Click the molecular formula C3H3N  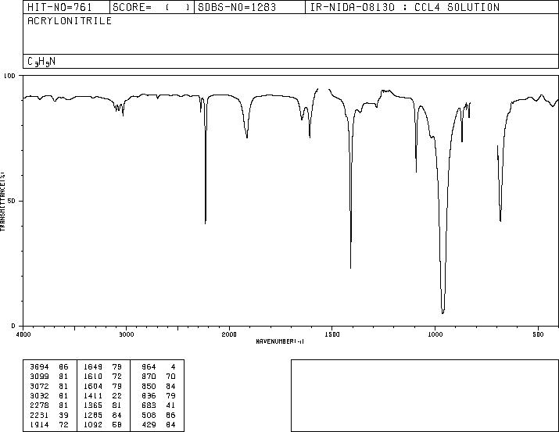point(41,62)
